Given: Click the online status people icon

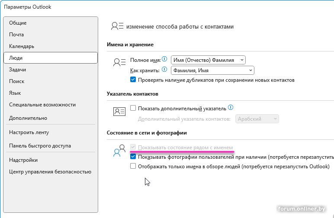Looking at the screenshot, I should [x=119, y=151].
